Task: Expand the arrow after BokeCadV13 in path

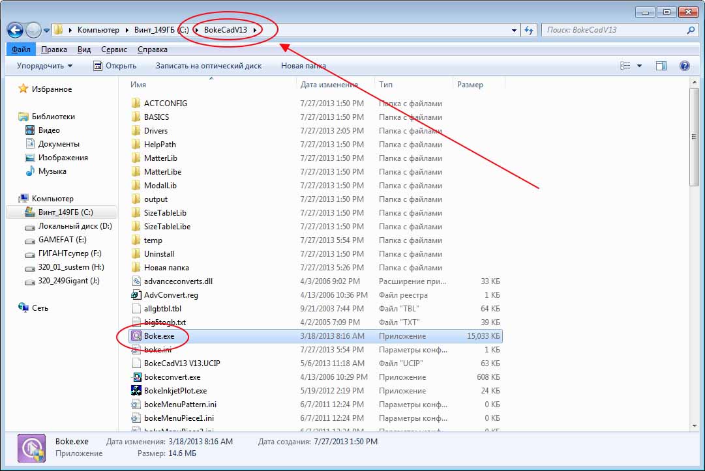Action: [255, 30]
